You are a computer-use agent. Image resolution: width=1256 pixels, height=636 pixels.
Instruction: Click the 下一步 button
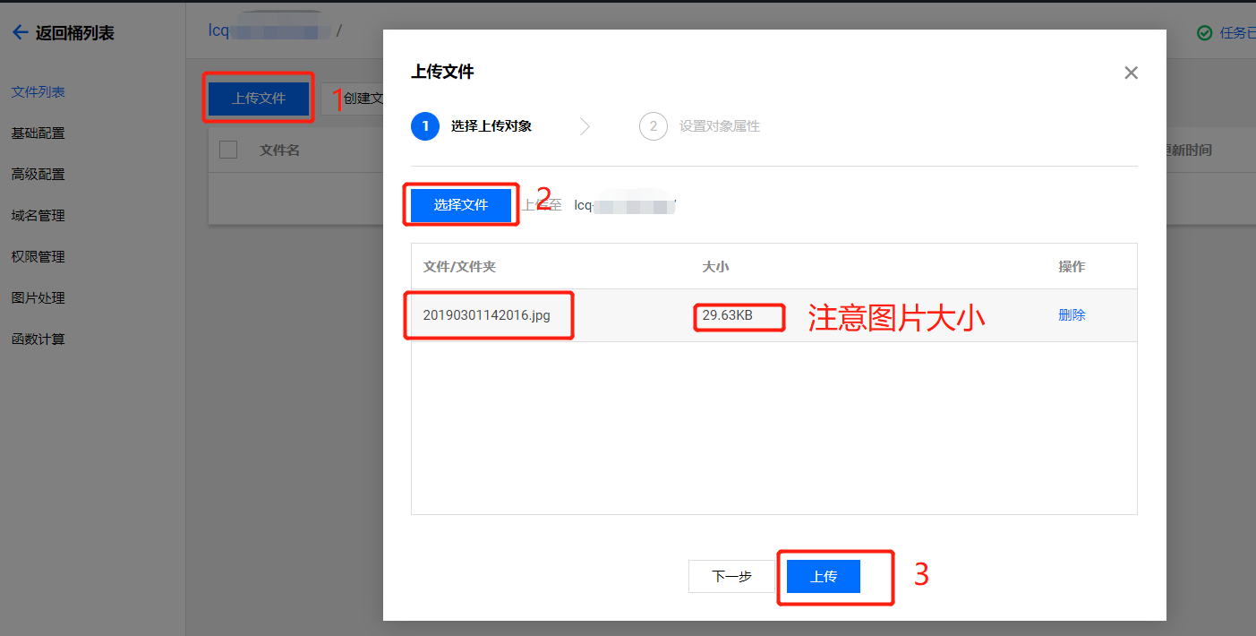click(731, 576)
